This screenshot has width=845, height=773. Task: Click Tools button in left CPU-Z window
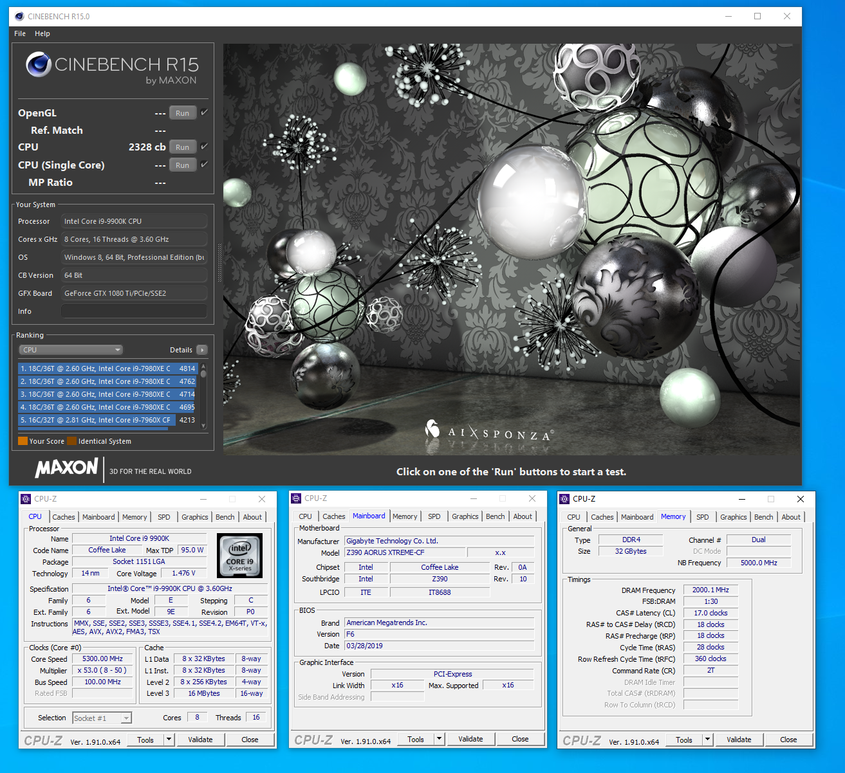[145, 740]
